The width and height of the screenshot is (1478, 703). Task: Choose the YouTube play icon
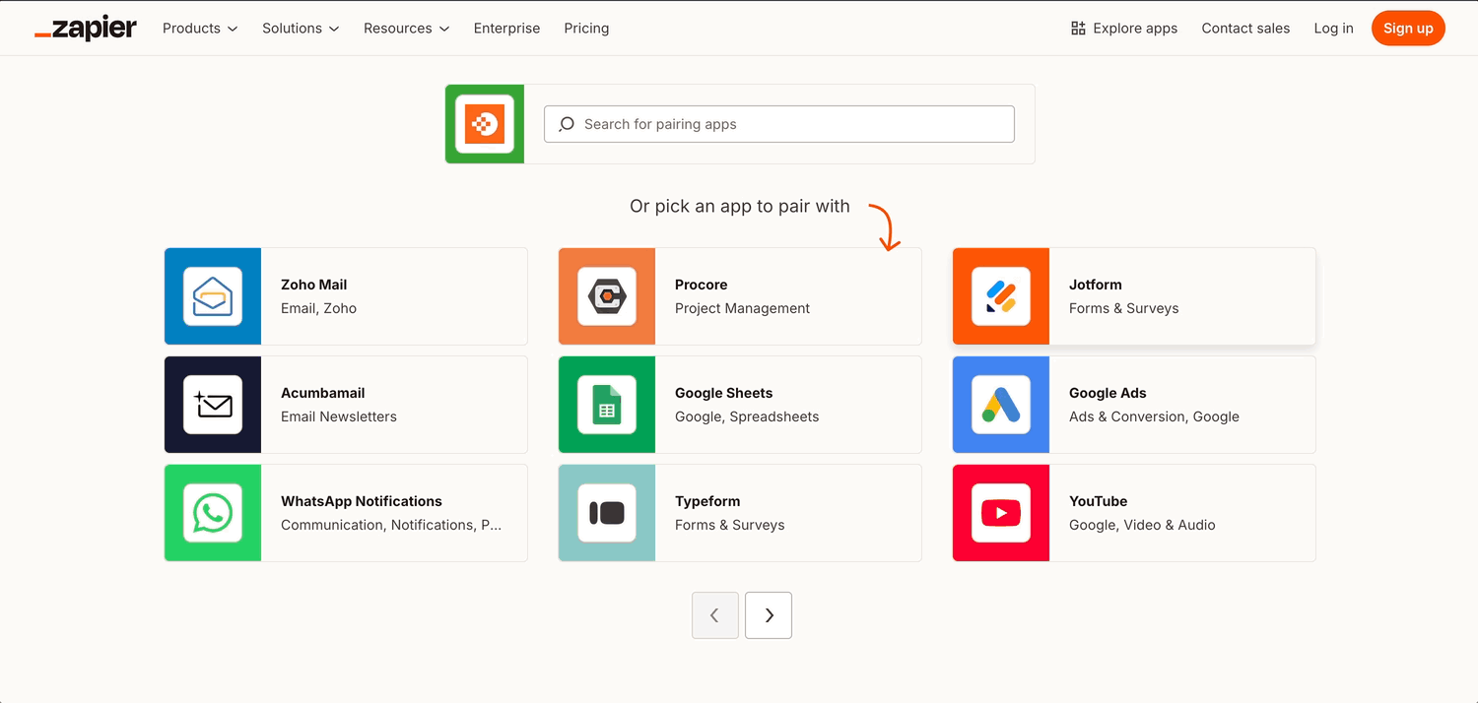click(x=1001, y=513)
